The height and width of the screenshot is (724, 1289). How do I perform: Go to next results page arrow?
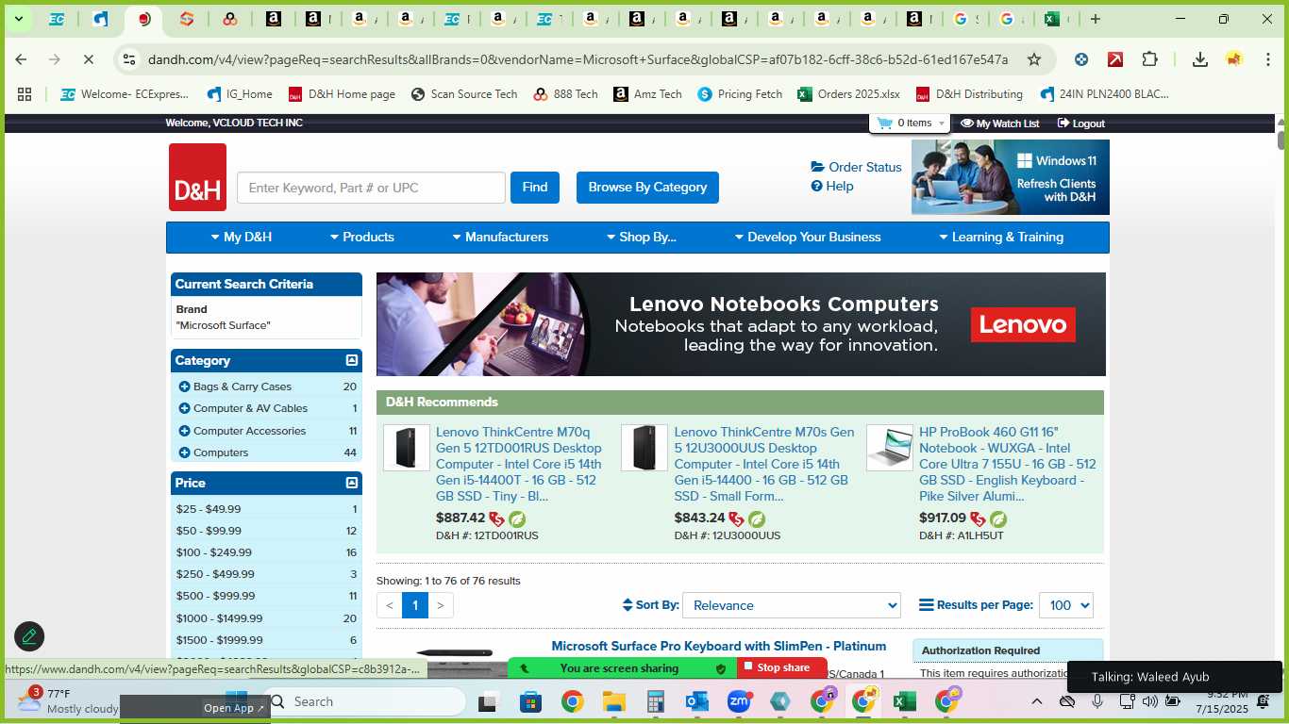point(441,605)
